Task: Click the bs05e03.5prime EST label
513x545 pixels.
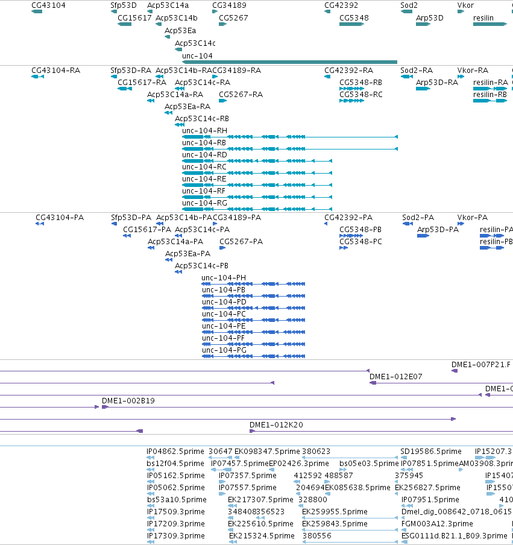Action: click(x=369, y=464)
